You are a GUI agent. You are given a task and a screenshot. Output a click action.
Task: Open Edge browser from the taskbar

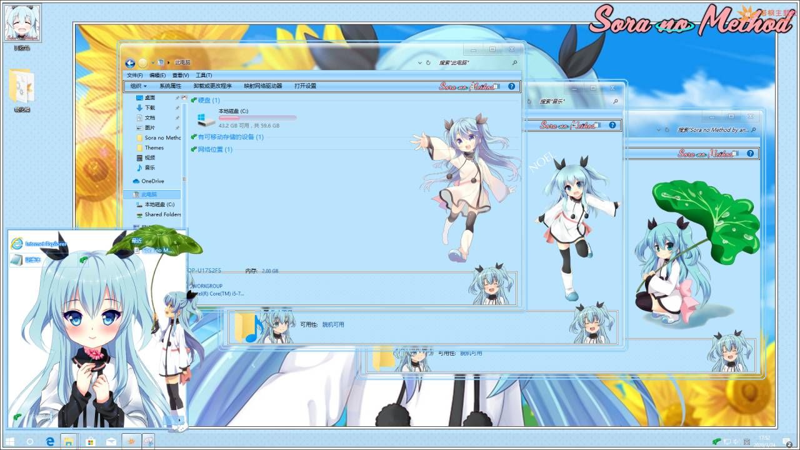[50, 441]
